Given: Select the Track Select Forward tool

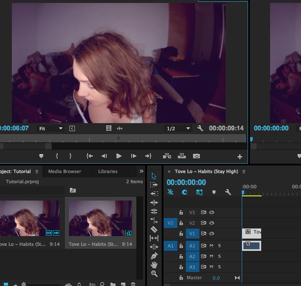Looking at the screenshot, I should [154, 185].
